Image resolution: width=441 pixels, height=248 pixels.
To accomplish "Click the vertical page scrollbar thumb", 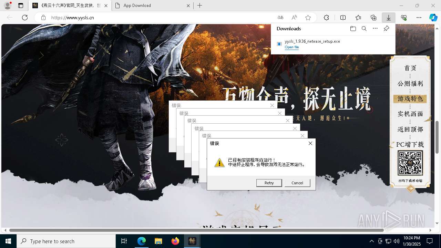I will [x=437, y=137].
